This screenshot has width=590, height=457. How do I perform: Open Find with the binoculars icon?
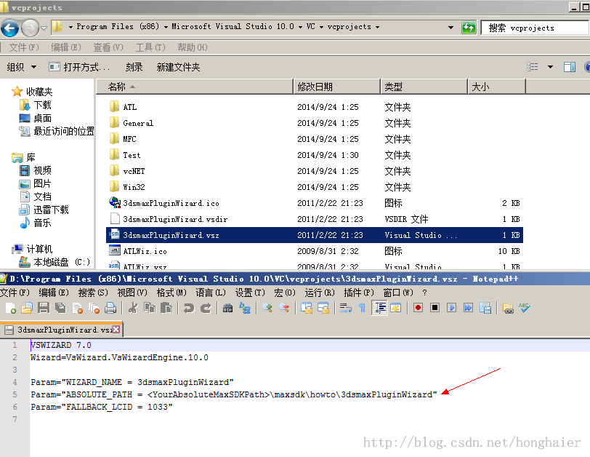(227, 308)
